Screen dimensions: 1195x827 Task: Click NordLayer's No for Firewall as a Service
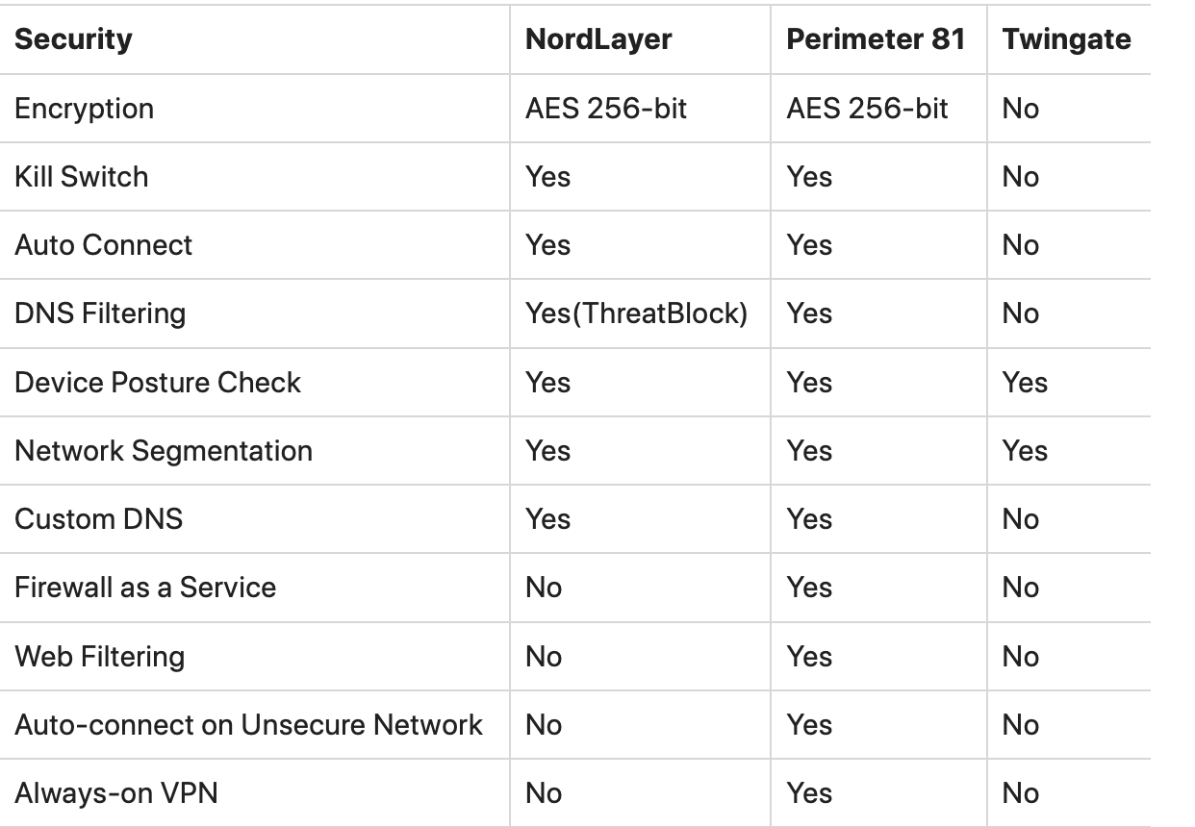point(544,588)
